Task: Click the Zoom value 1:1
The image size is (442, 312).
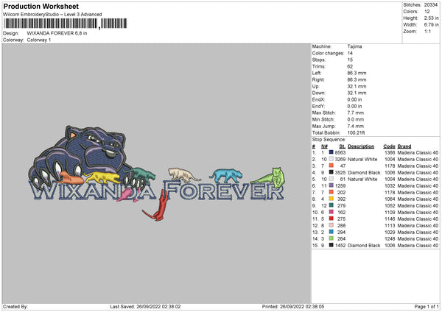Action: point(427,31)
